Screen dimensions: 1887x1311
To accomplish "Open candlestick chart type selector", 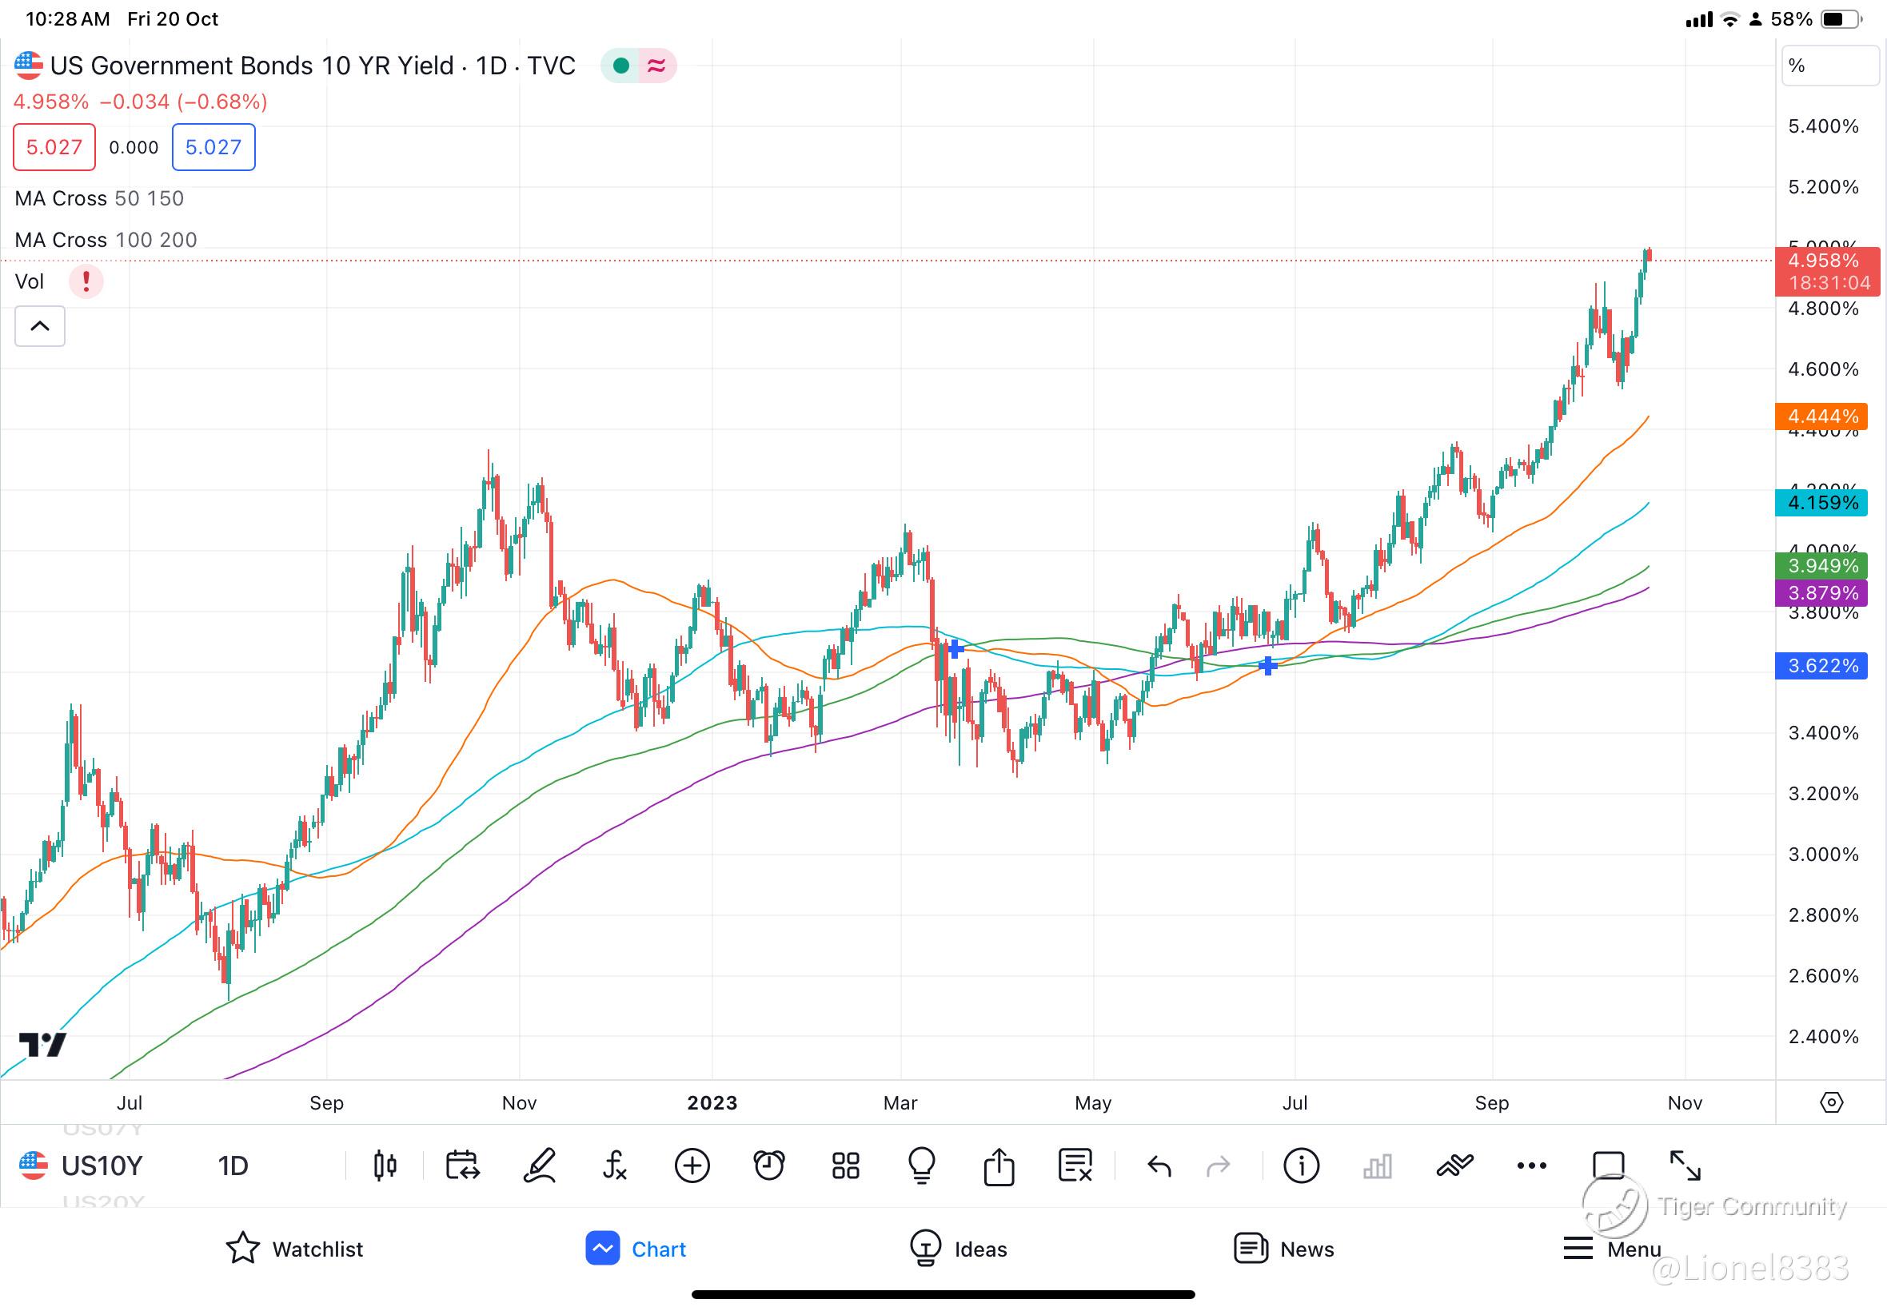I will tap(385, 1166).
